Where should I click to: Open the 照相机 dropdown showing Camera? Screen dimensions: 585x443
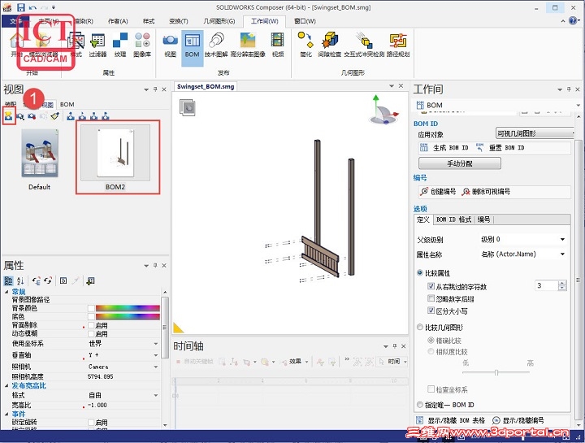[123, 367]
